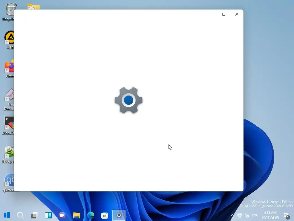
Task: Select the MobaXterm desktop shortcut
Action: tap(8, 125)
